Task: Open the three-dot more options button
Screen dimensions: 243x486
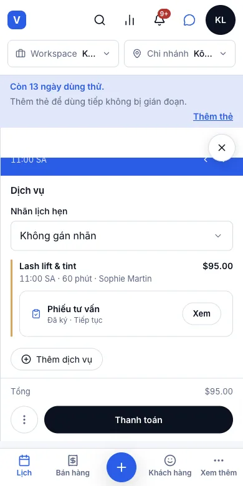Action: click(x=24, y=420)
